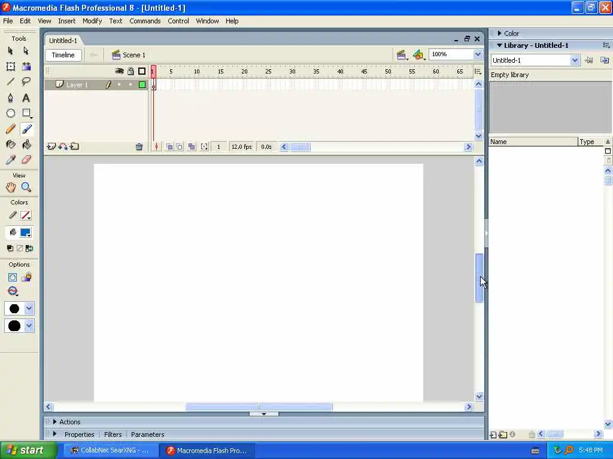
Task: Click the Timeline button
Action: pos(63,55)
